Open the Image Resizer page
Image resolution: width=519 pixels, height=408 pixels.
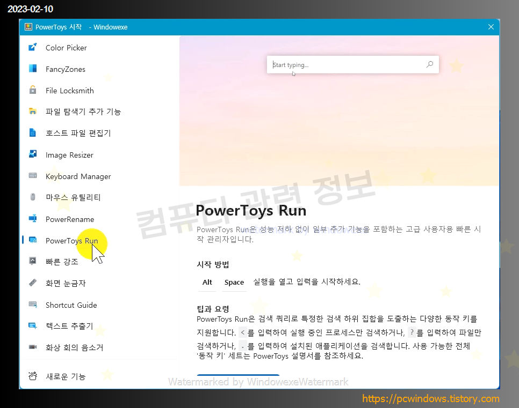(69, 155)
